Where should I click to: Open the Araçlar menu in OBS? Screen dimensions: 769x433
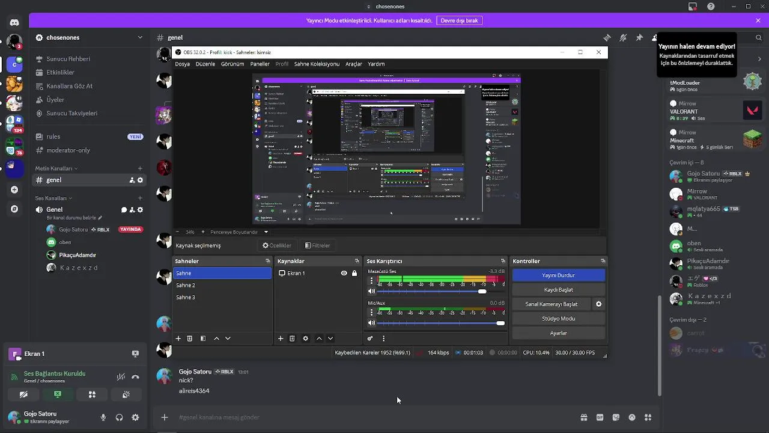pyautogui.click(x=354, y=64)
